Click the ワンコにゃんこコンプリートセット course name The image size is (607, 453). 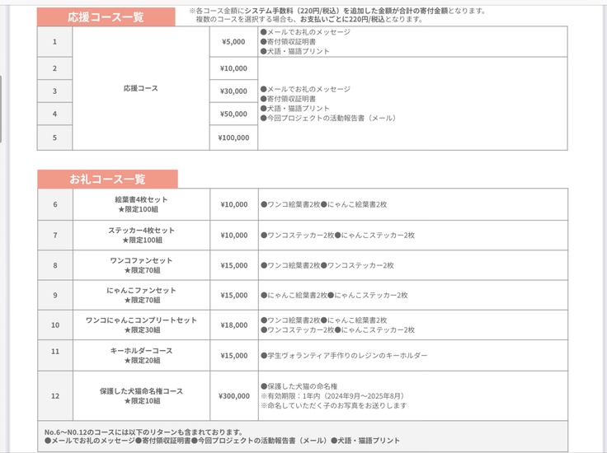[x=141, y=320]
